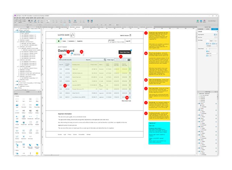
Task: Click the Log Off button in the wireframe
Action: pyautogui.click(x=128, y=41)
